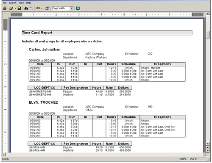Click the 108% zoom status field
Image resolution: width=212 pixels, height=163 pixels.
click(184, 159)
